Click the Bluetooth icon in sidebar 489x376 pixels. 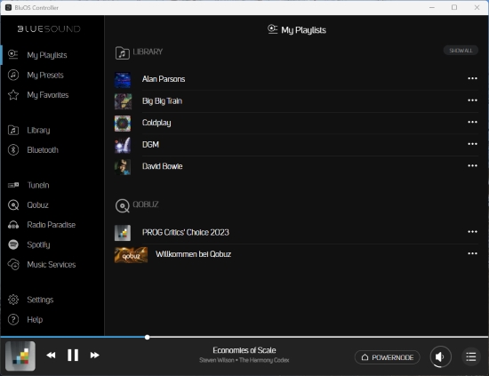click(x=13, y=150)
